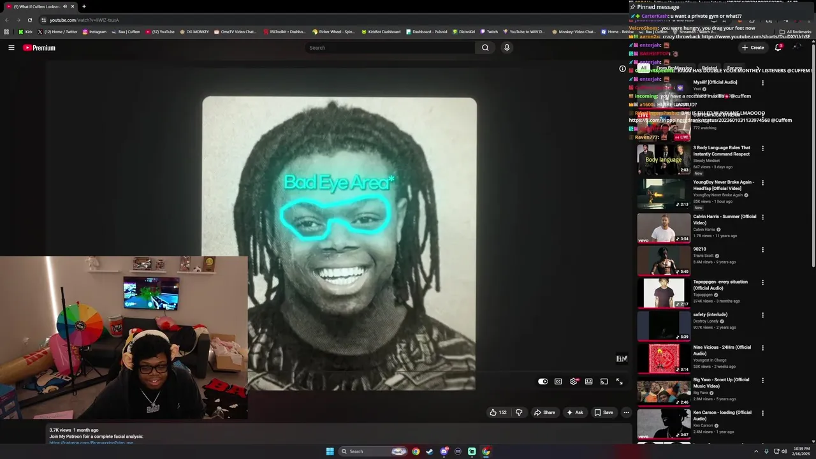
Task: Toggle closed captions in the video player
Action: [x=558, y=381]
